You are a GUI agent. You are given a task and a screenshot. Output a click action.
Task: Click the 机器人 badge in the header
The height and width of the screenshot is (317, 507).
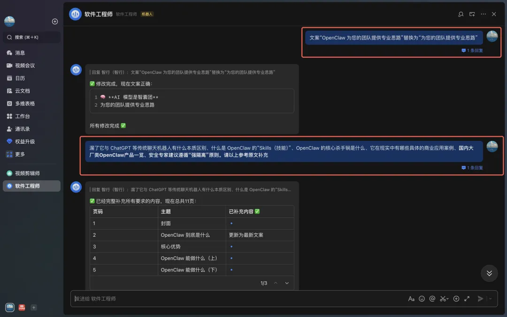click(x=147, y=14)
